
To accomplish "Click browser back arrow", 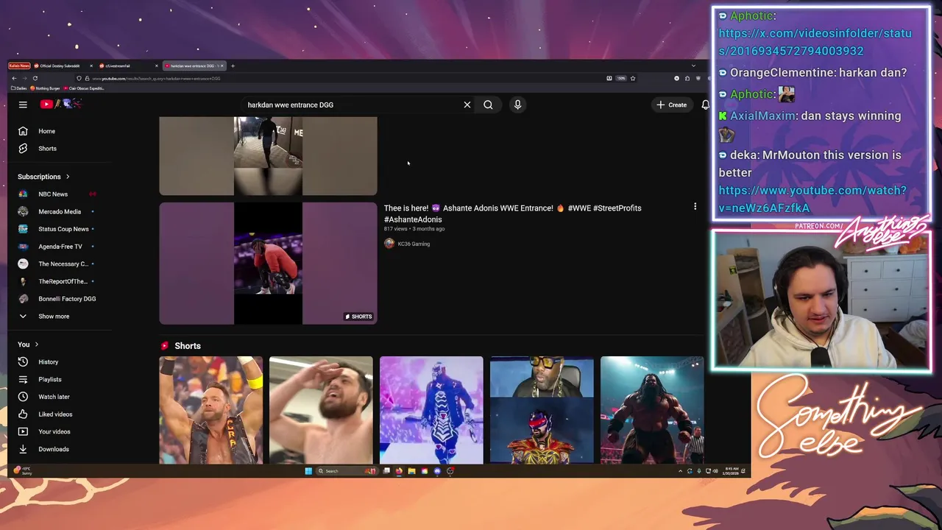I will [x=14, y=78].
